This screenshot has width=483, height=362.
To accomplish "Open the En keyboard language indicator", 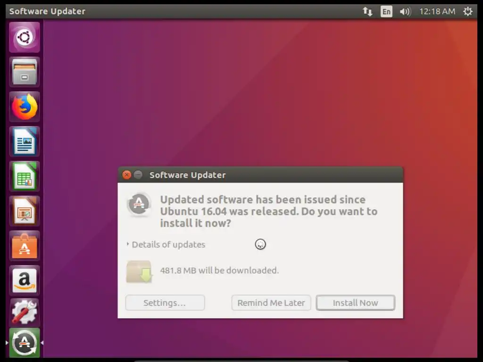I will (x=386, y=12).
